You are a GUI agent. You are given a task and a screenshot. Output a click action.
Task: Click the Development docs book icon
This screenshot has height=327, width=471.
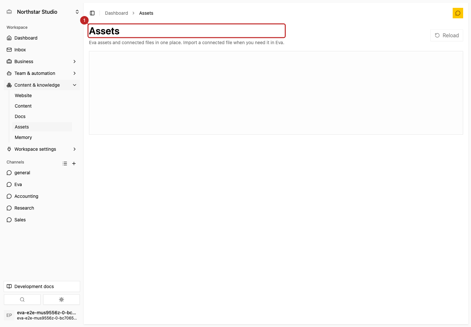(x=9, y=286)
